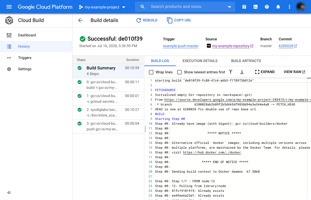
Task: Click the source repository icon before my-example-repository
Action: pyautogui.click(x=209, y=46)
